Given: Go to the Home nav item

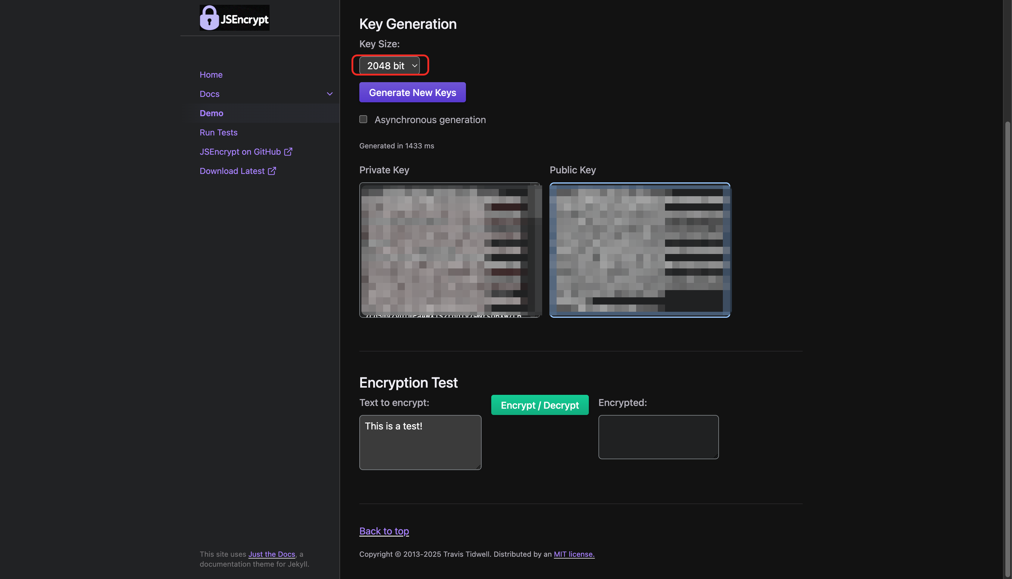Looking at the screenshot, I should 211,75.
